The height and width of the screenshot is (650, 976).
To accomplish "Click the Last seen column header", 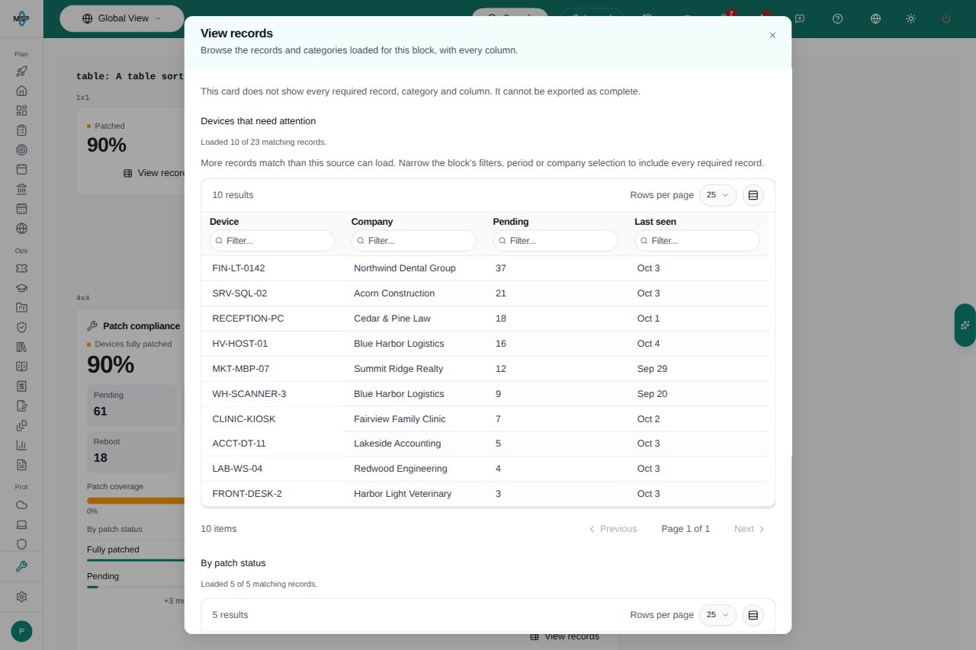I will click(x=655, y=222).
